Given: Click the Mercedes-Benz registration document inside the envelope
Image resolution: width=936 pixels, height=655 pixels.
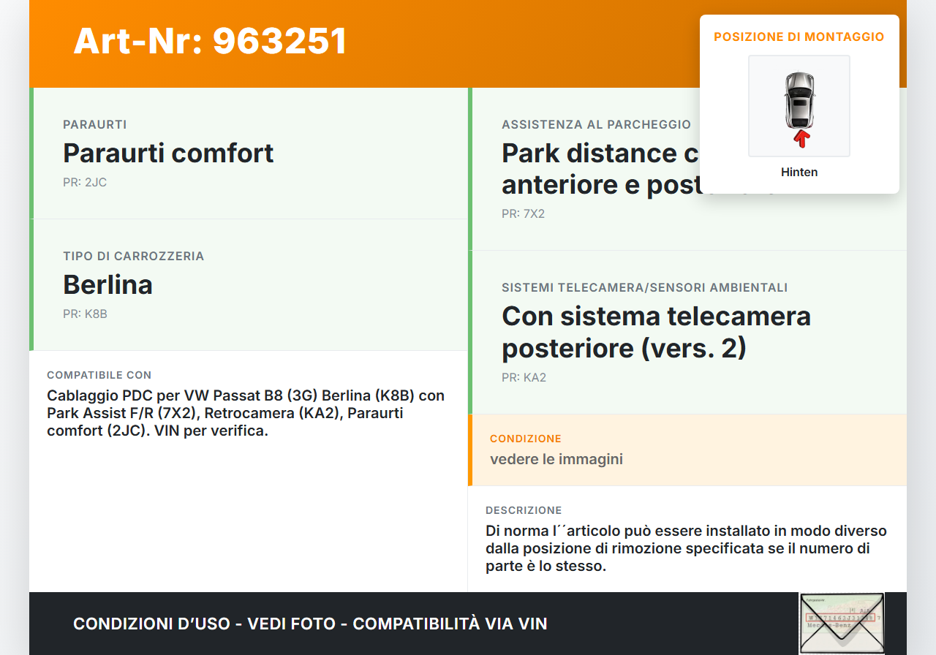Looking at the screenshot, I should pyautogui.click(x=830, y=625).
